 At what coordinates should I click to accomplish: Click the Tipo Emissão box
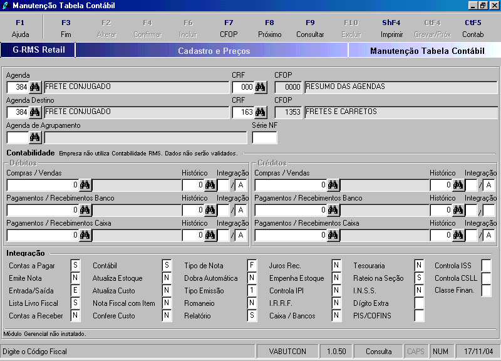[x=252, y=290]
